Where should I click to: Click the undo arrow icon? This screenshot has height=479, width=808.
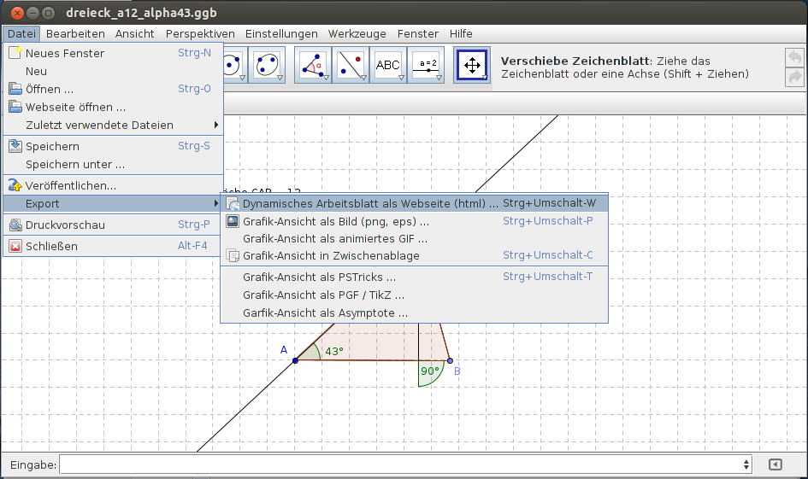tap(794, 56)
